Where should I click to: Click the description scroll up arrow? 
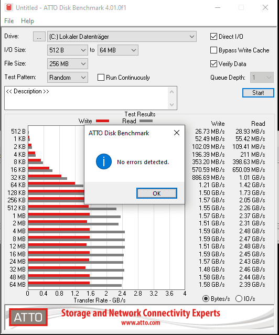(171, 92)
